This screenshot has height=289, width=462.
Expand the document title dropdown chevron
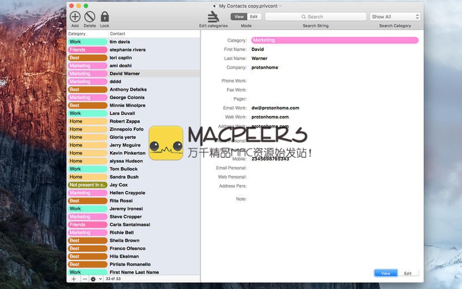281,6
